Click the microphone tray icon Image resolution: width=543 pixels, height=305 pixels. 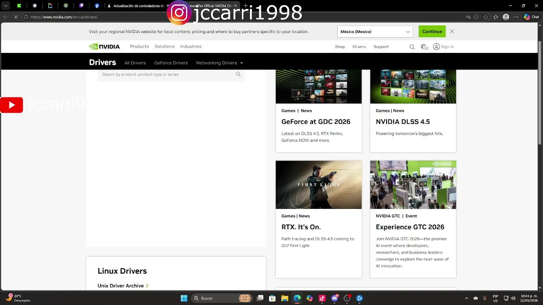pyautogui.click(x=485, y=298)
